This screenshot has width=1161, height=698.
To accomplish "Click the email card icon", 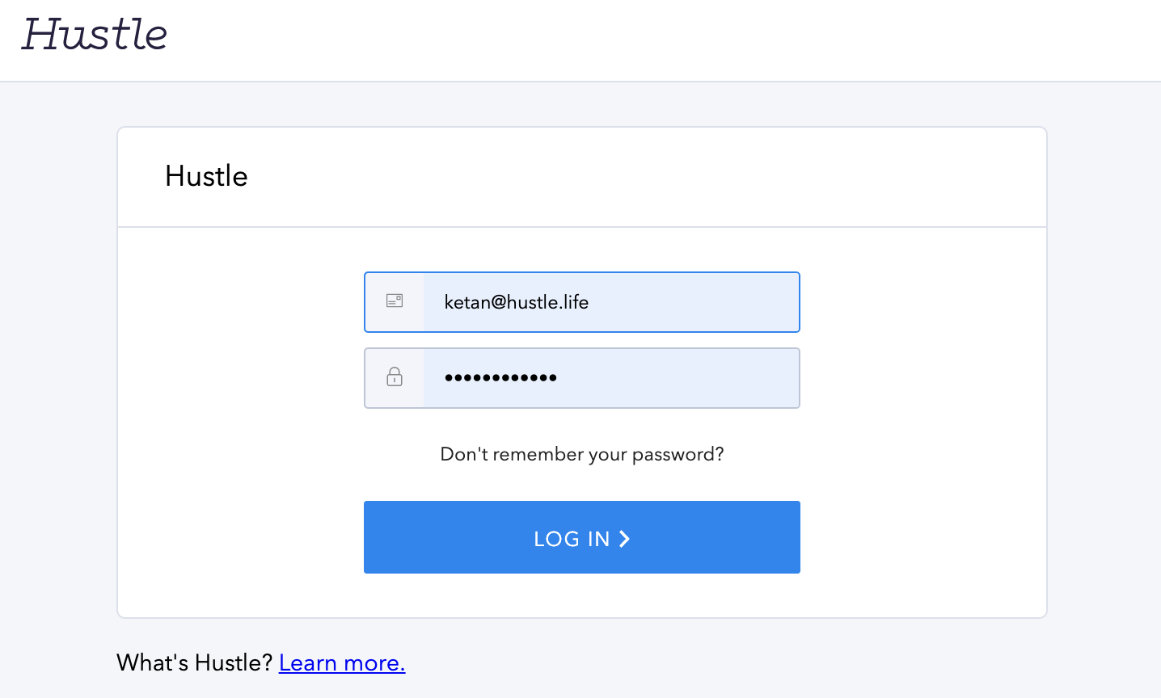I will 395,301.
